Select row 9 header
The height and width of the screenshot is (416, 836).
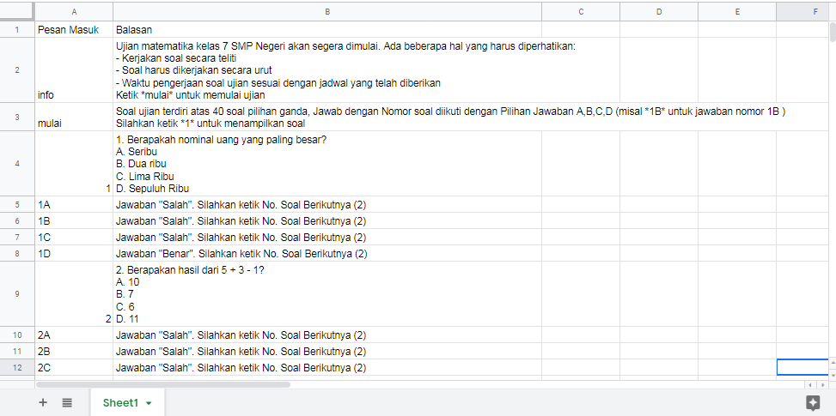[x=17, y=294]
